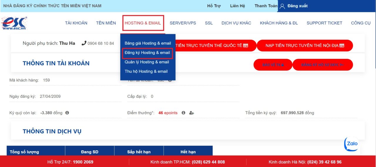Click the 697.990.528 đồng total value
Image resolution: width=376 pixels, height=167 pixels.
coord(297,113)
